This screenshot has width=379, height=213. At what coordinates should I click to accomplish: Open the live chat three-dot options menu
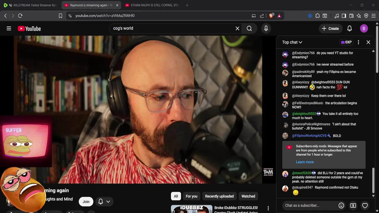358,42
